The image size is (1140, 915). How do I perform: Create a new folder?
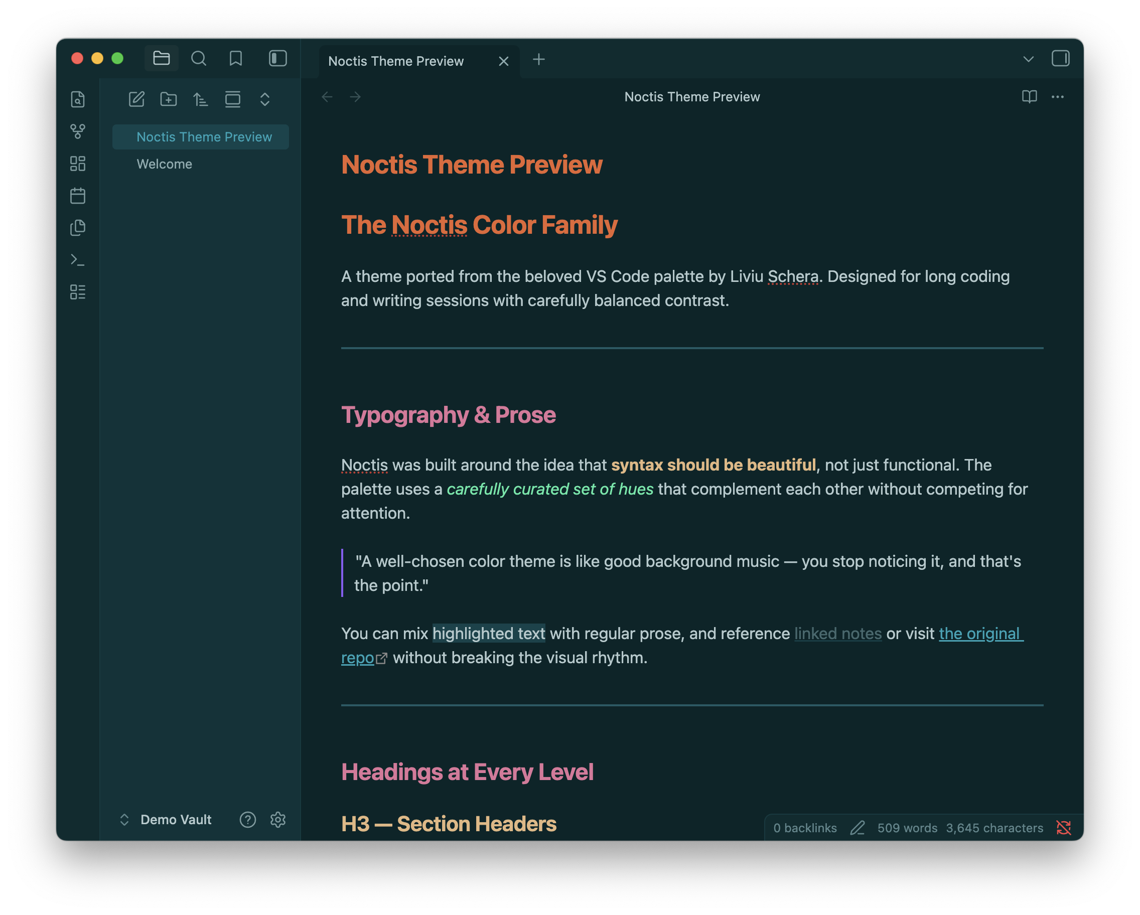coord(169,99)
